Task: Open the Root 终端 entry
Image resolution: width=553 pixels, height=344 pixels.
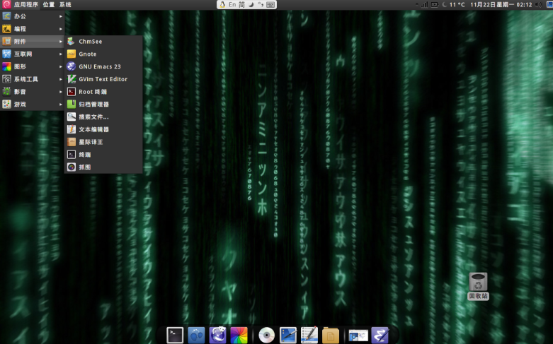Action: (x=103, y=92)
